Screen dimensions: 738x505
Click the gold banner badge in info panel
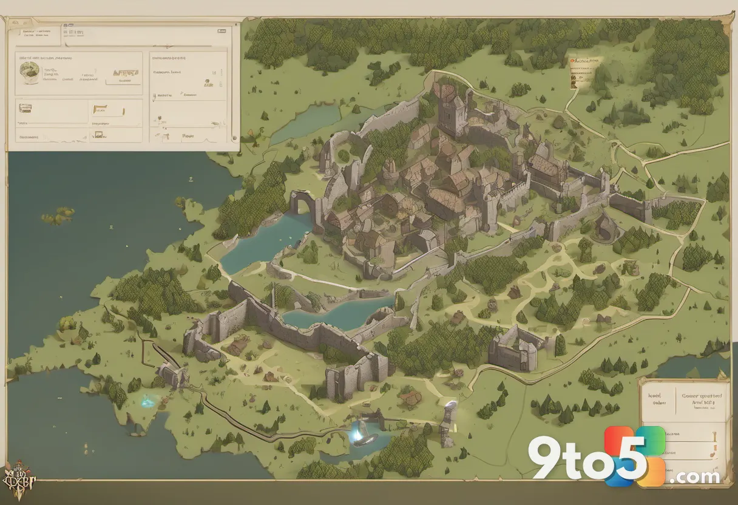pyautogui.click(x=126, y=74)
